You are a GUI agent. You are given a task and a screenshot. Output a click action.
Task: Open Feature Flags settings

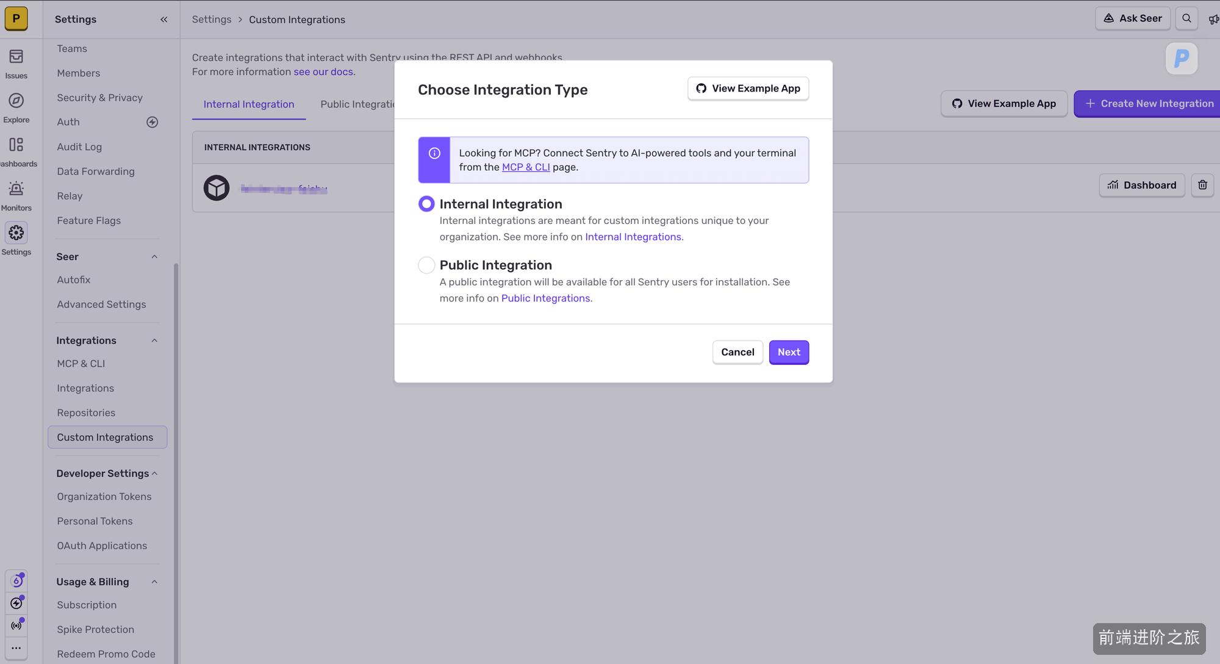[x=89, y=220]
